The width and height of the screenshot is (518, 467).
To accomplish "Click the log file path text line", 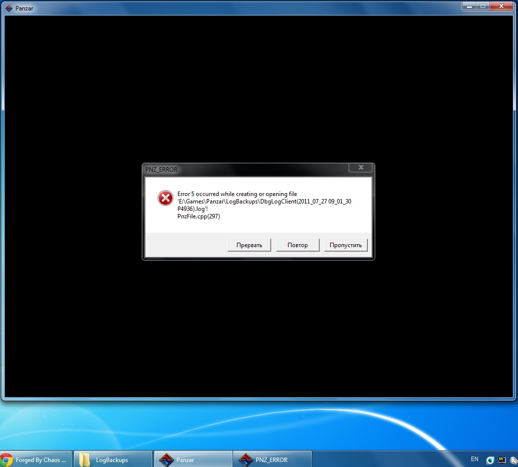I will (x=264, y=201).
